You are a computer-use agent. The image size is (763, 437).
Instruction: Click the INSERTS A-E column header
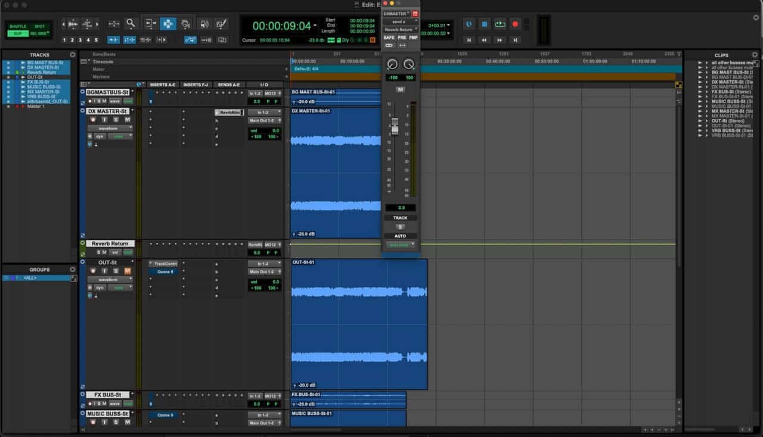pyautogui.click(x=163, y=85)
